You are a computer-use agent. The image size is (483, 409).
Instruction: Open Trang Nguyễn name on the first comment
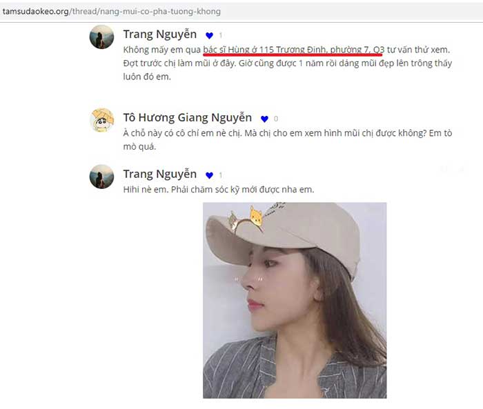[160, 34]
